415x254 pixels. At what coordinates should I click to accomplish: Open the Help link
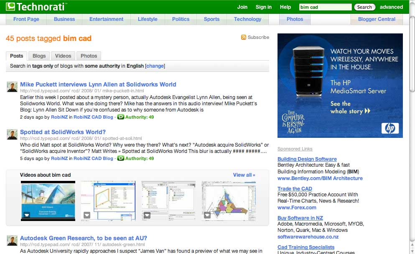click(x=285, y=7)
